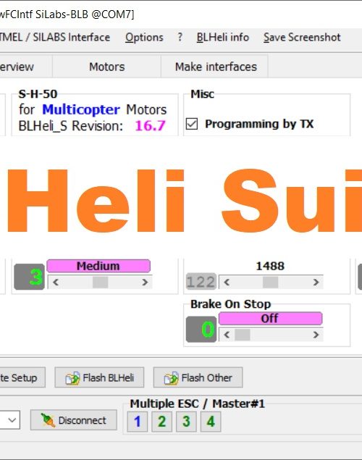Expand the port dropdown beside Disconnect
The width and height of the screenshot is (362, 460).
click(12, 420)
